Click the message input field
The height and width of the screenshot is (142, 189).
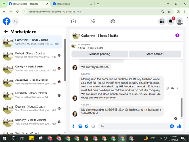[x=134, y=126]
